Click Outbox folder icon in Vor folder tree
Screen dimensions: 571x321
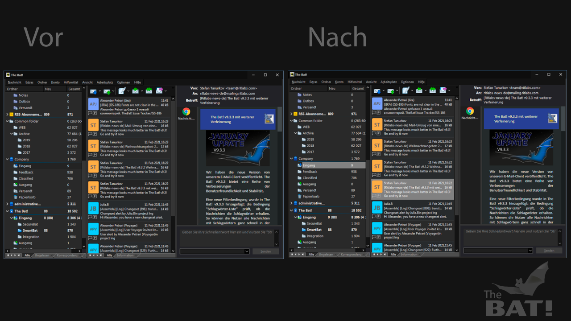point(16,101)
